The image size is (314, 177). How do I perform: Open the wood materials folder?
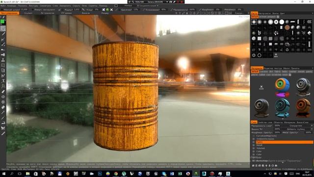[x=285, y=75]
